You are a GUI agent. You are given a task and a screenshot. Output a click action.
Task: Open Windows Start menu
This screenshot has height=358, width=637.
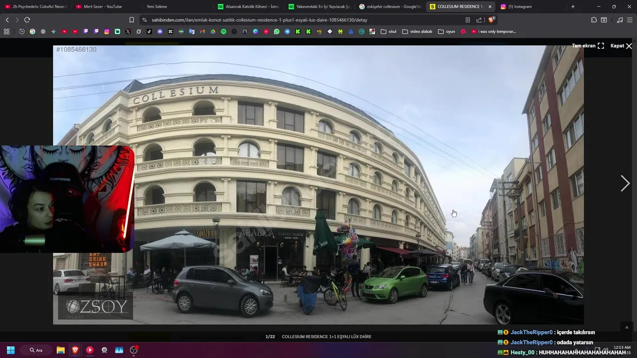(x=10, y=350)
